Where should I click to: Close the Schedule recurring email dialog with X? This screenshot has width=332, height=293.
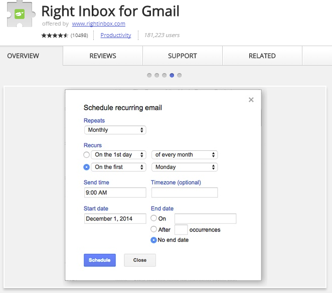251,100
